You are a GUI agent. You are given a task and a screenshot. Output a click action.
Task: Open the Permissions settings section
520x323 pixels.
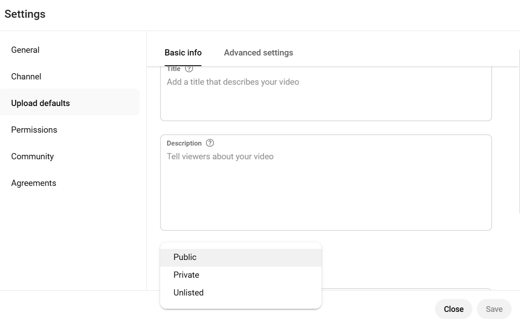34,130
